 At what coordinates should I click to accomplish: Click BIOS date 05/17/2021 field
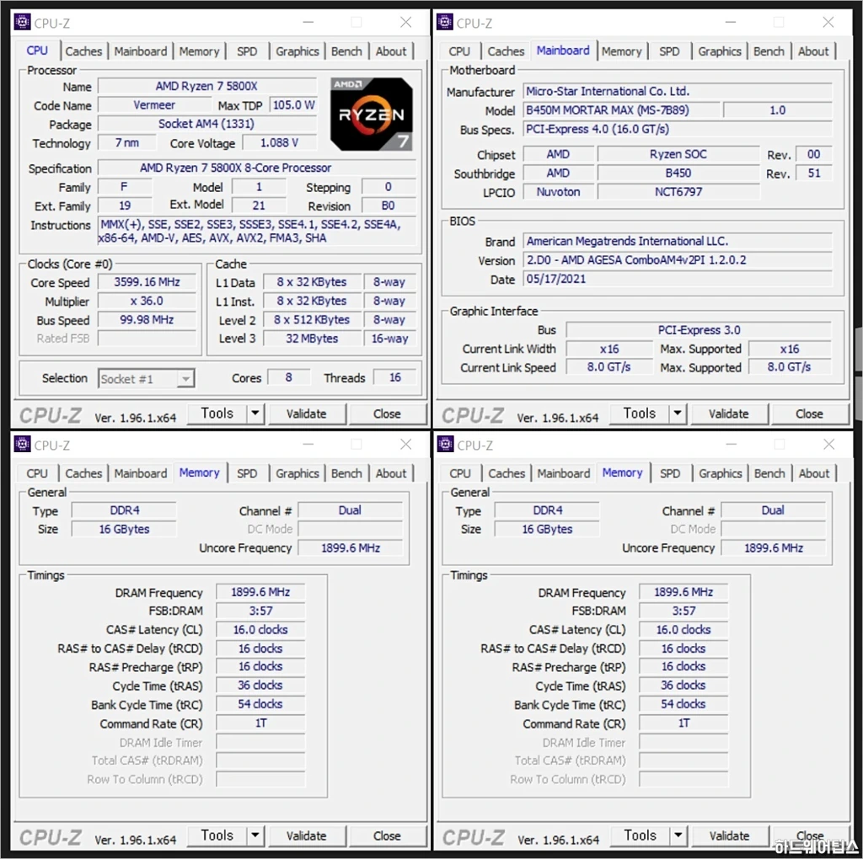coord(678,279)
